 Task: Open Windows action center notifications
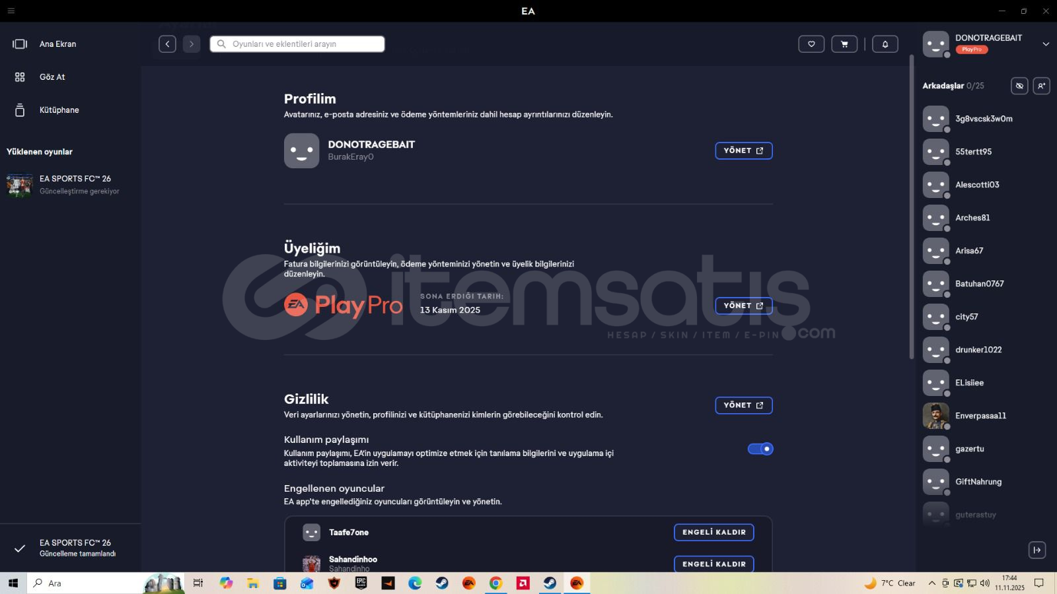(1039, 583)
